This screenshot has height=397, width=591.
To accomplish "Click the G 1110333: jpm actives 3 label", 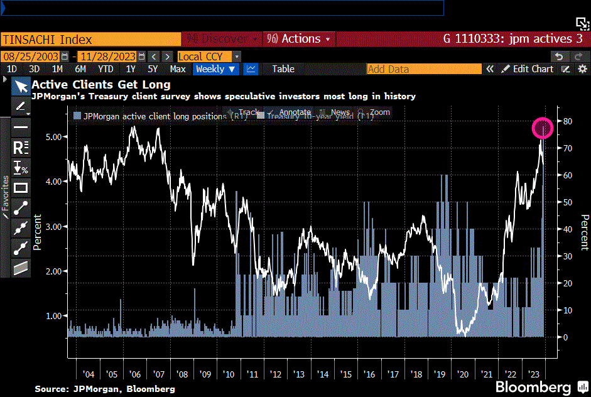I will (x=512, y=39).
